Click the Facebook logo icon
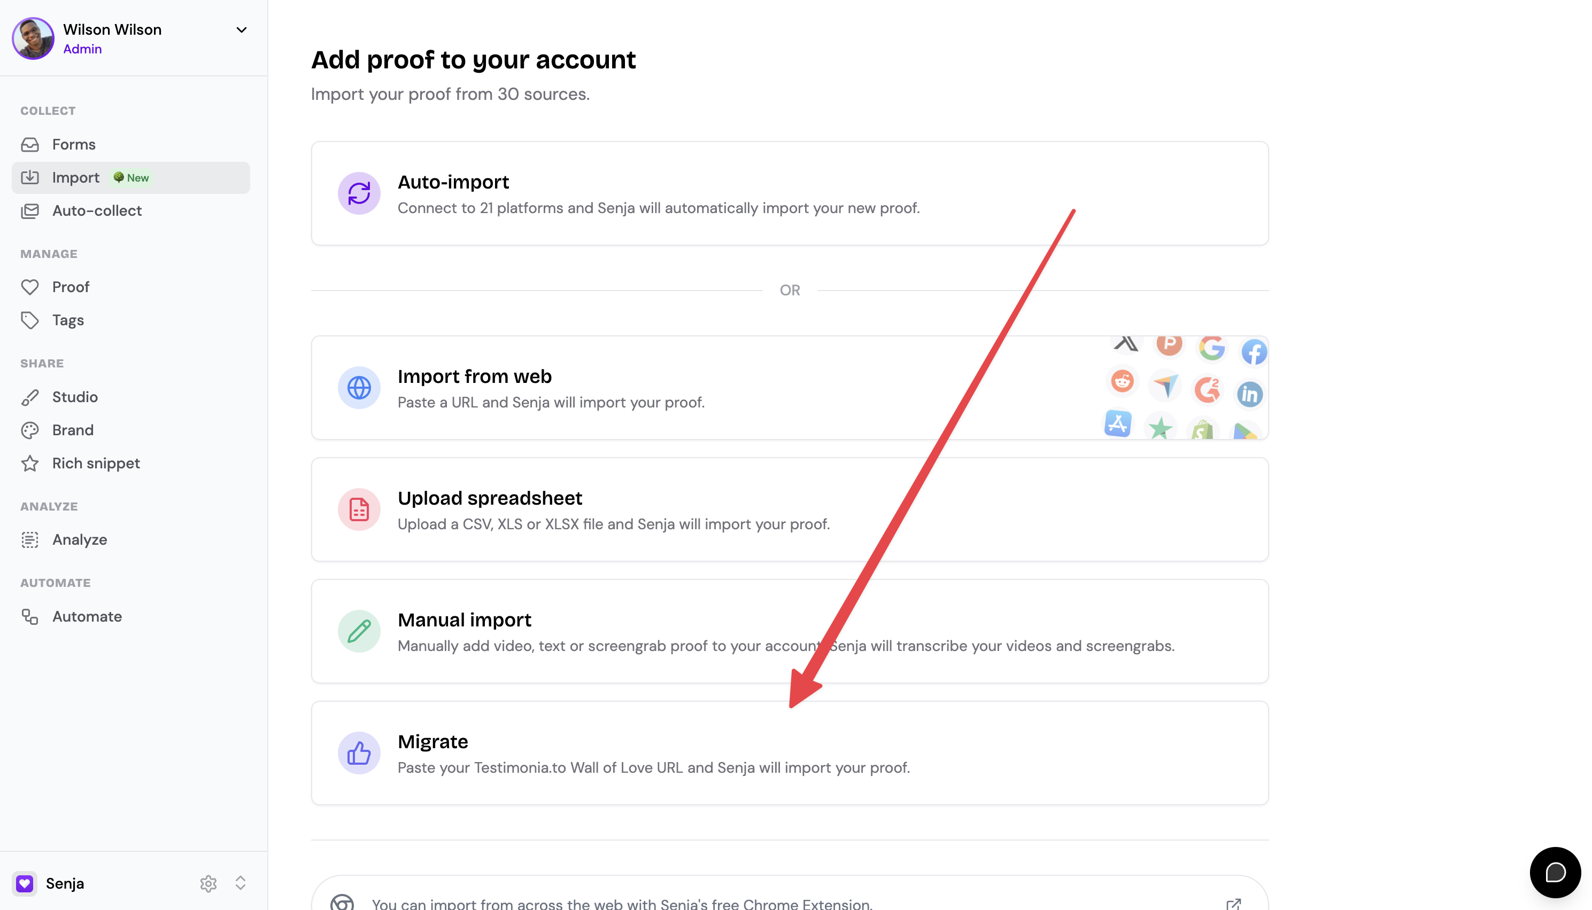1592x910 pixels. 1254,352
